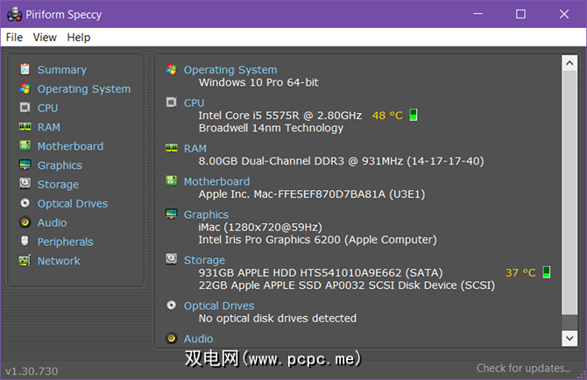Click the Audio speaker icon in sidebar
Image resolution: width=587 pixels, height=380 pixels.
point(25,222)
